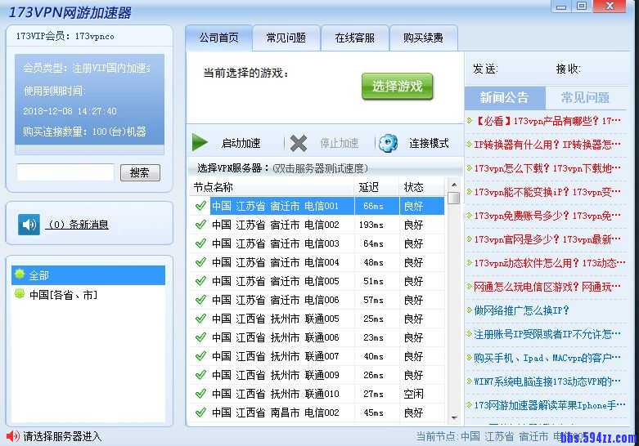Click the green icon next to 全部
The image size is (639, 446).
(x=19, y=274)
